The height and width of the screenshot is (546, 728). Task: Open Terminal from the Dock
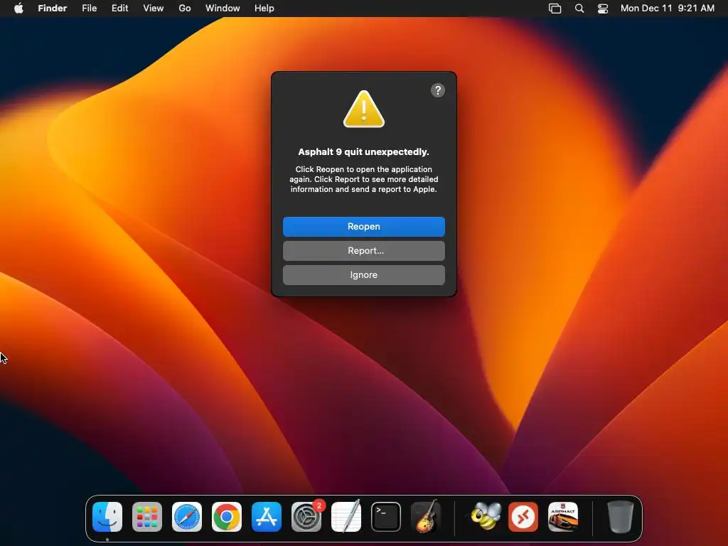(x=386, y=517)
